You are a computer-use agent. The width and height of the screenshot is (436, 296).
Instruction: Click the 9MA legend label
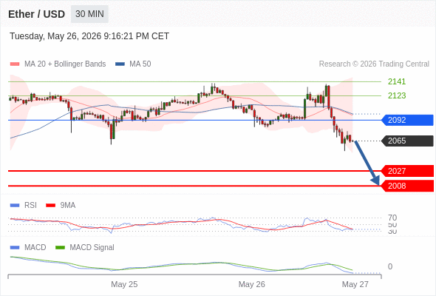pos(68,206)
